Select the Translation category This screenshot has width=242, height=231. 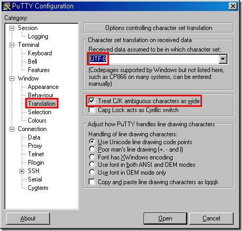click(x=42, y=104)
